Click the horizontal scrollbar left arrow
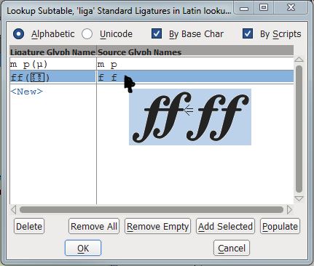The image size is (314, 266). tap(14, 210)
